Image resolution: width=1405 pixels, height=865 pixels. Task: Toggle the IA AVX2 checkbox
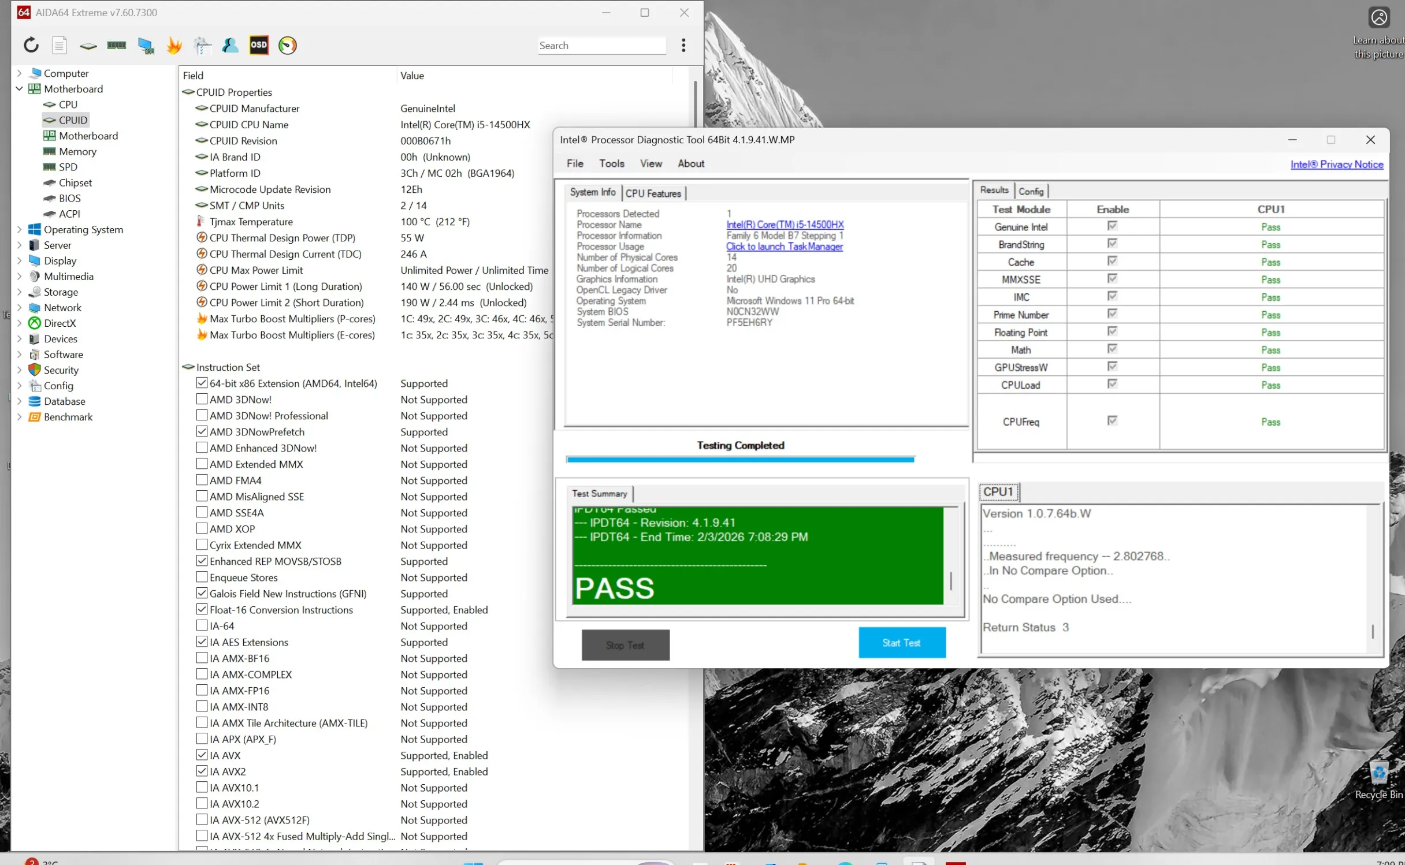point(202,771)
